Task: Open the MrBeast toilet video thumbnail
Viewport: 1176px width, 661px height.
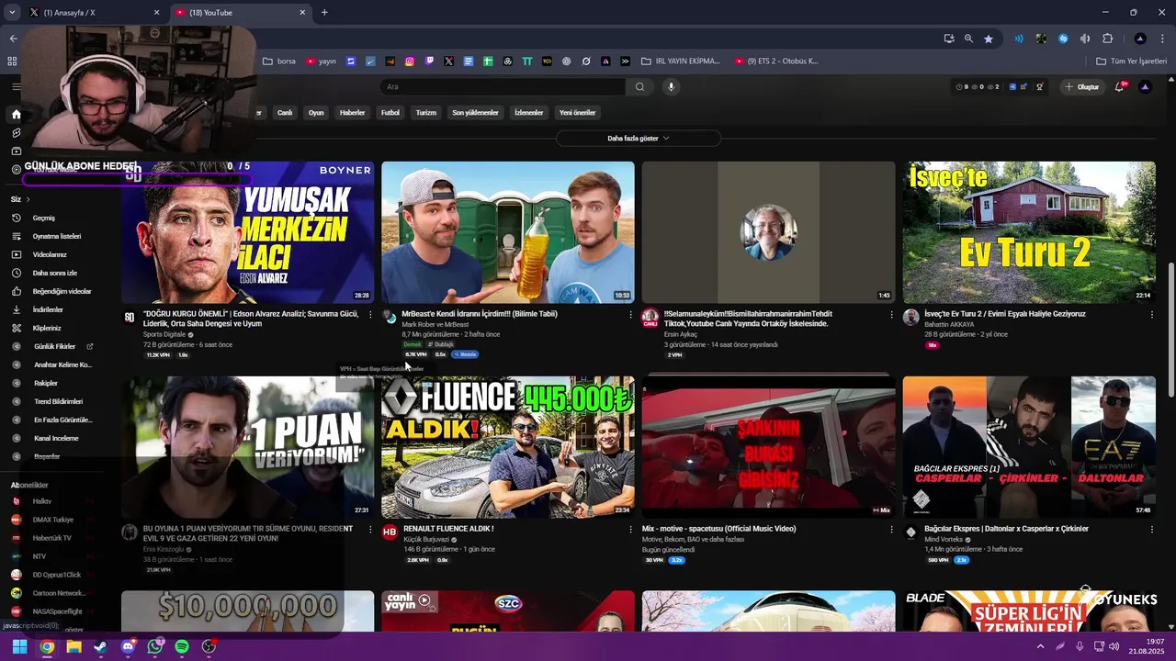Action: (508, 232)
